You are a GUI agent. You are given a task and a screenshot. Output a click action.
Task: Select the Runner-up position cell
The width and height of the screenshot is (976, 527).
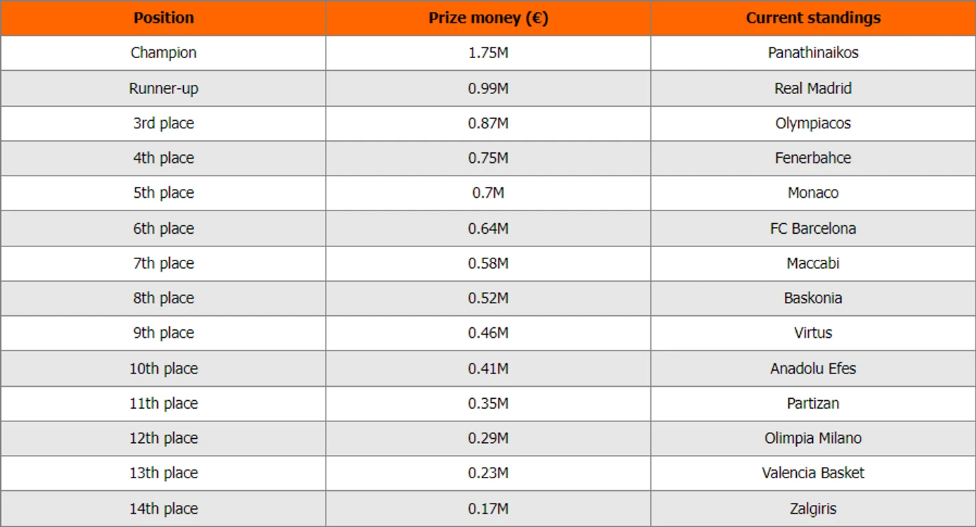(164, 88)
